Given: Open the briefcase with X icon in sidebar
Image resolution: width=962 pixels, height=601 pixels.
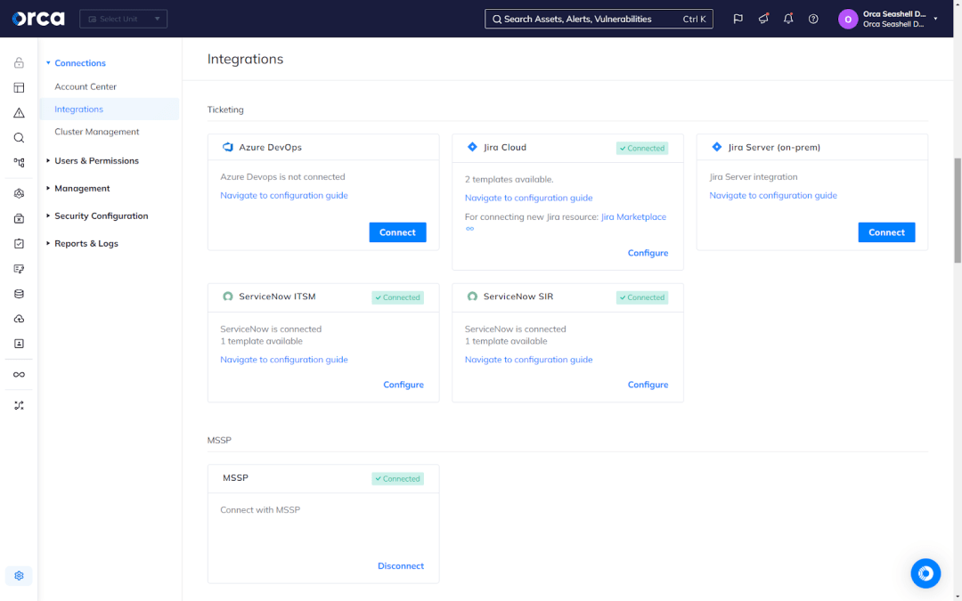Looking at the screenshot, I should (x=19, y=219).
